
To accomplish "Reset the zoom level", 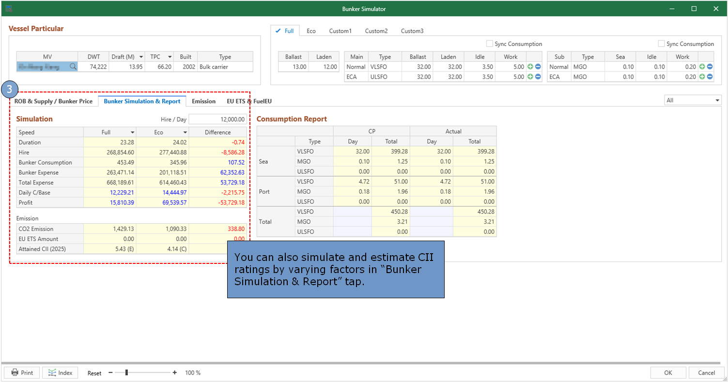I will pos(94,373).
